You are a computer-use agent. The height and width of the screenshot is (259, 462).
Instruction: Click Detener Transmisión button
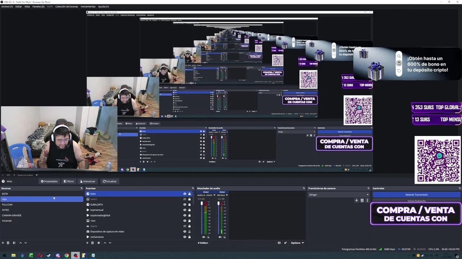pyautogui.click(x=417, y=195)
